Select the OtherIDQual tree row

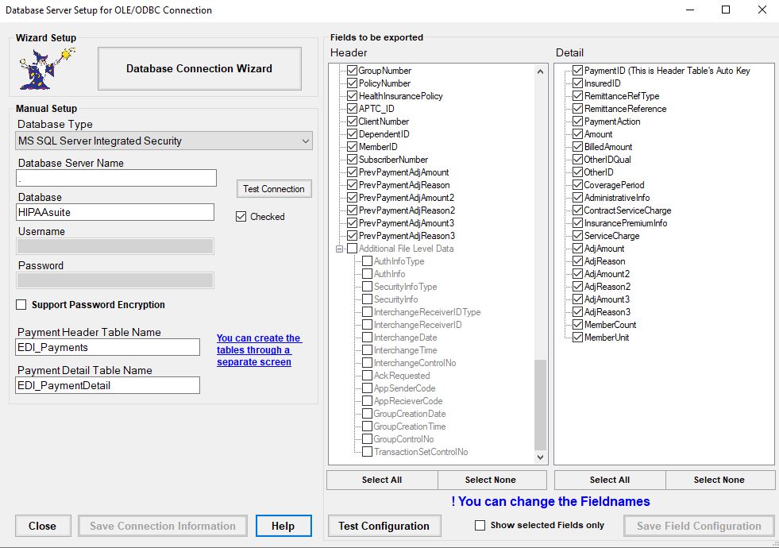(607, 160)
